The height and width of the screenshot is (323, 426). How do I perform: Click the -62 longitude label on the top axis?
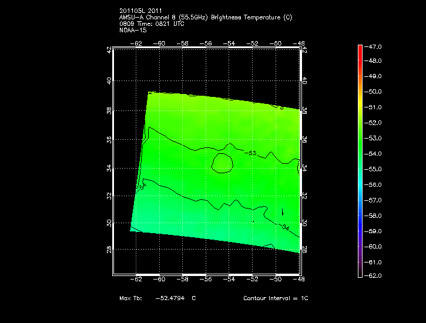pyautogui.click(x=137, y=43)
